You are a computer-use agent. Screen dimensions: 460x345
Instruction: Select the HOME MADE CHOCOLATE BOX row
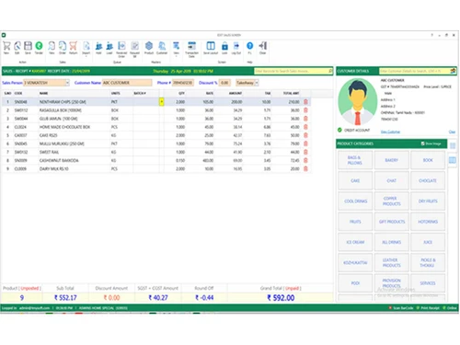pyautogui.click(x=156, y=127)
